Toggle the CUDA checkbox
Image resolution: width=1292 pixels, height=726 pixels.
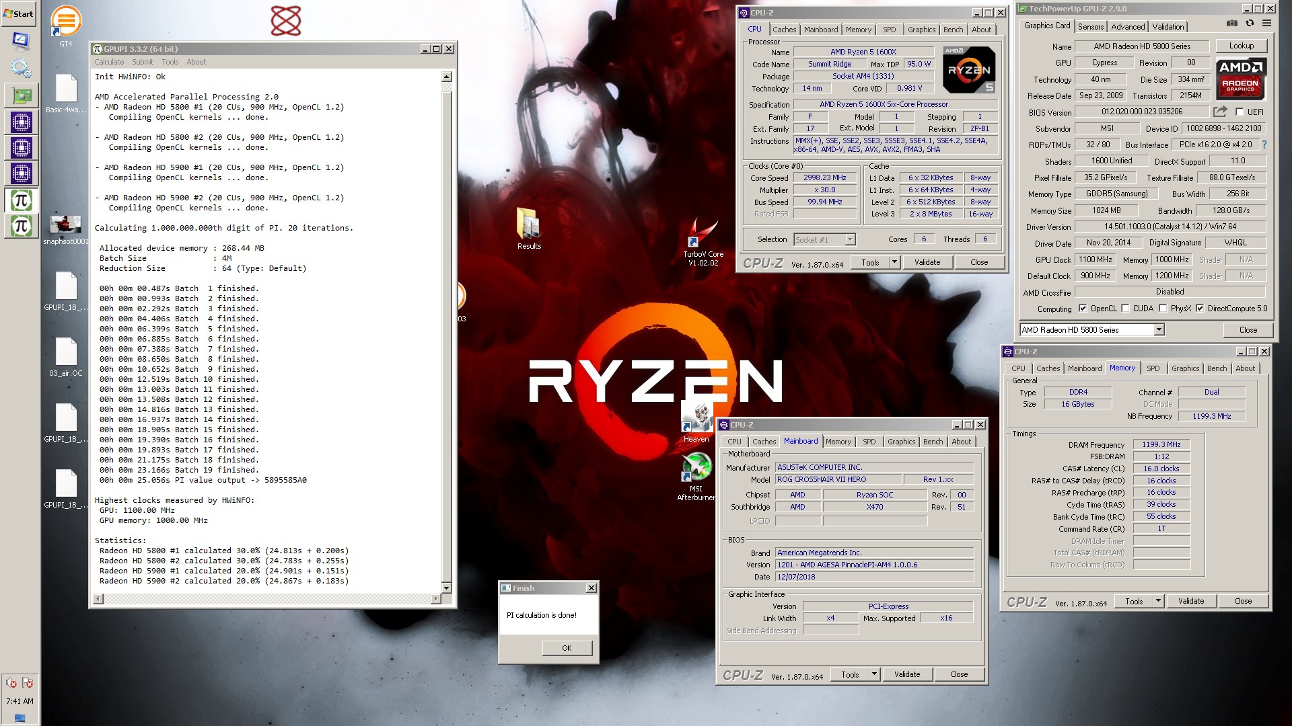click(1125, 309)
